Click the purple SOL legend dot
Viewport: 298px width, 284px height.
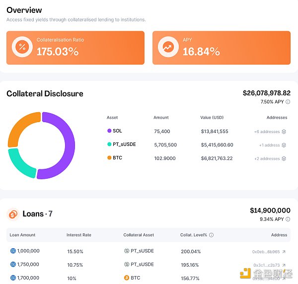[x=109, y=131]
